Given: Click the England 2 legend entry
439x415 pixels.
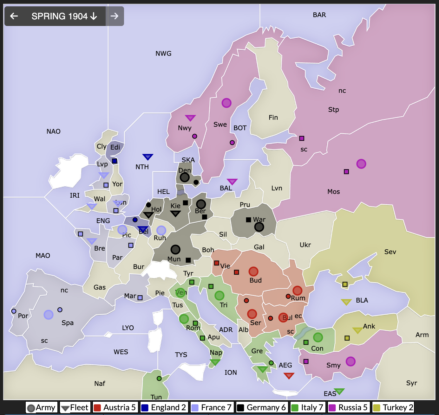Looking at the screenshot, I should (164, 407).
